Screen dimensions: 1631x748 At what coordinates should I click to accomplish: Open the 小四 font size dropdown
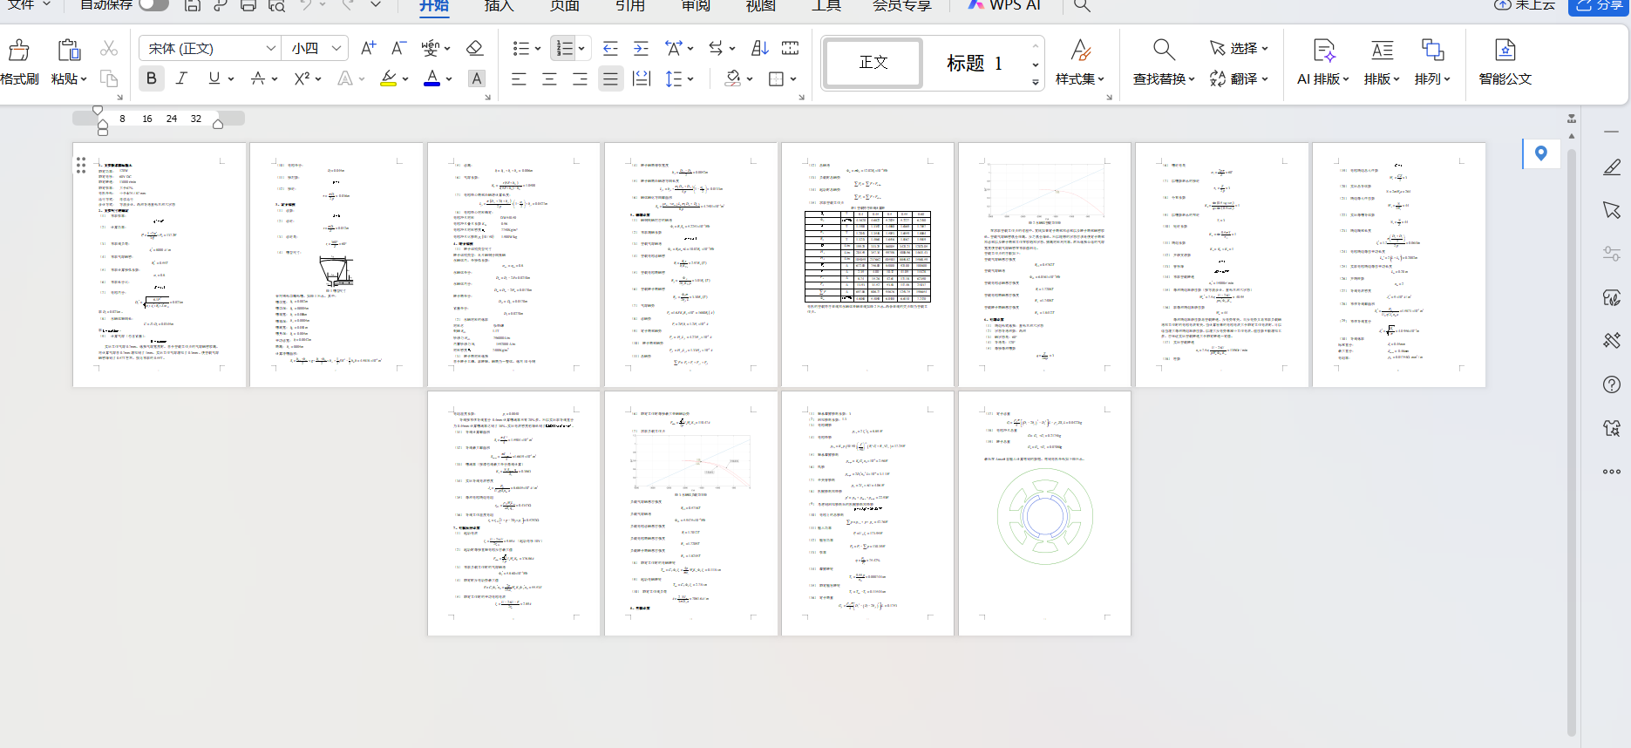[x=337, y=48]
